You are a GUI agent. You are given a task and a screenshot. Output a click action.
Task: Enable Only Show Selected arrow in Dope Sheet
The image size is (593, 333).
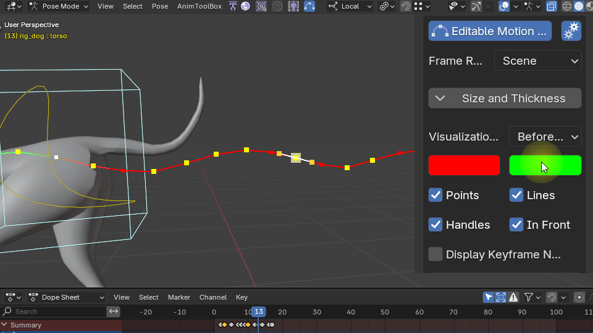pyautogui.click(x=488, y=297)
